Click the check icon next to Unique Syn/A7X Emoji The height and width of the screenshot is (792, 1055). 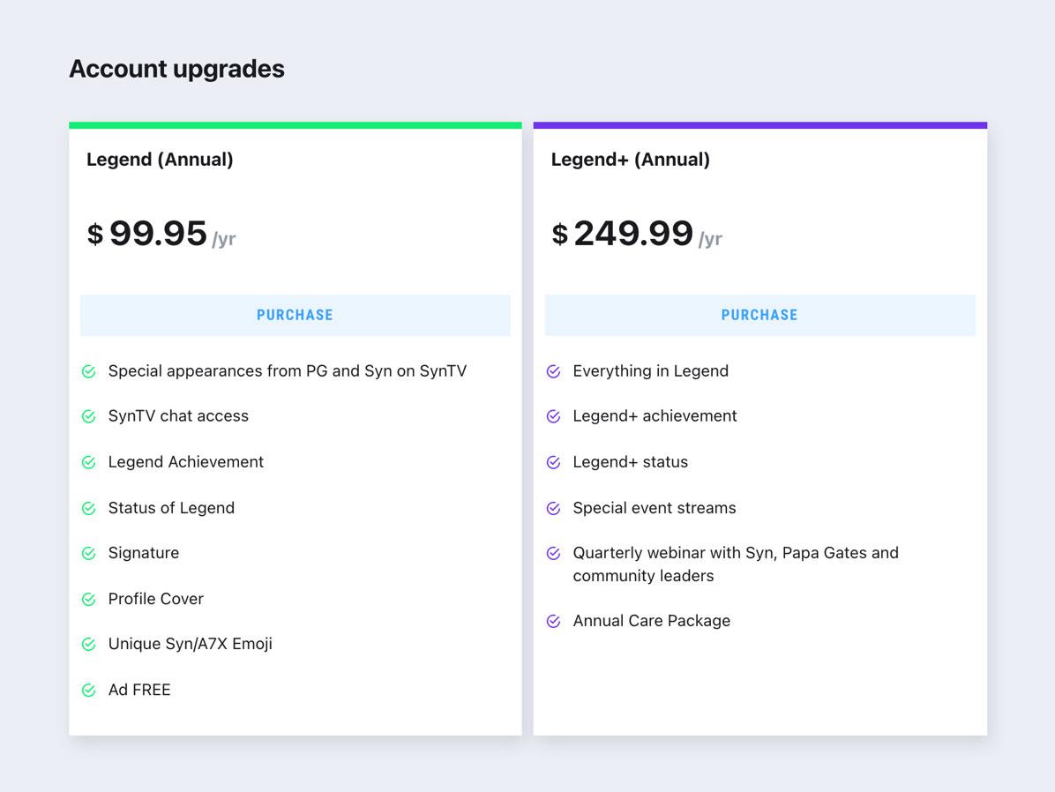(x=89, y=644)
